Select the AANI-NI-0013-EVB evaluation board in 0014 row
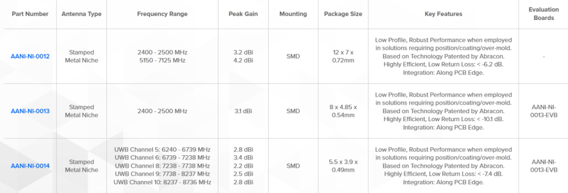This screenshot has height=193, width=568. [x=543, y=166]
